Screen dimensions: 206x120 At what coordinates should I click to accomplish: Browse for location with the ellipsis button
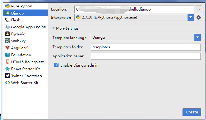point(199,9)
